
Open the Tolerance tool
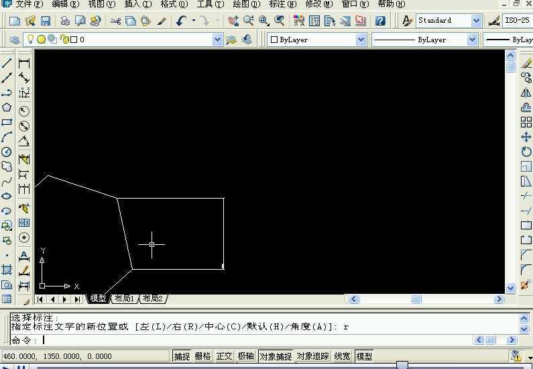24,223
